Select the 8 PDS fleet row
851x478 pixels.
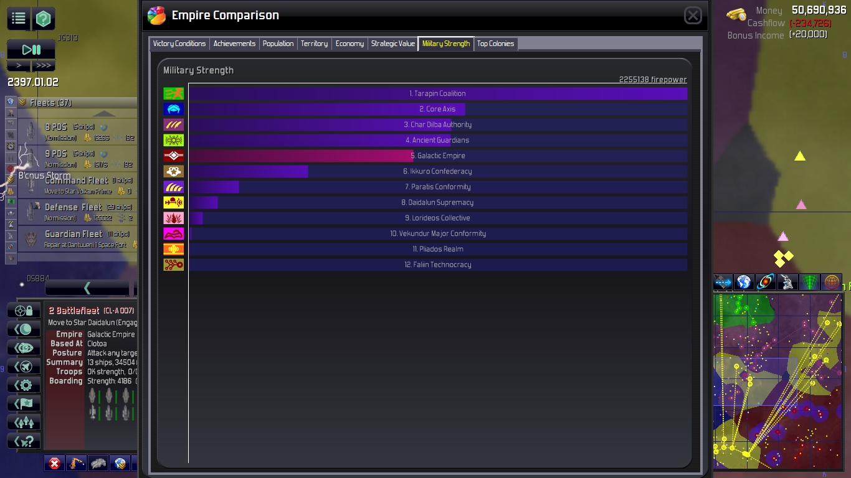[77, 132]
